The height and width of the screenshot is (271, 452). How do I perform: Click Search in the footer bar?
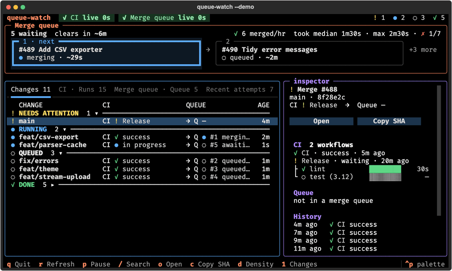134,264
